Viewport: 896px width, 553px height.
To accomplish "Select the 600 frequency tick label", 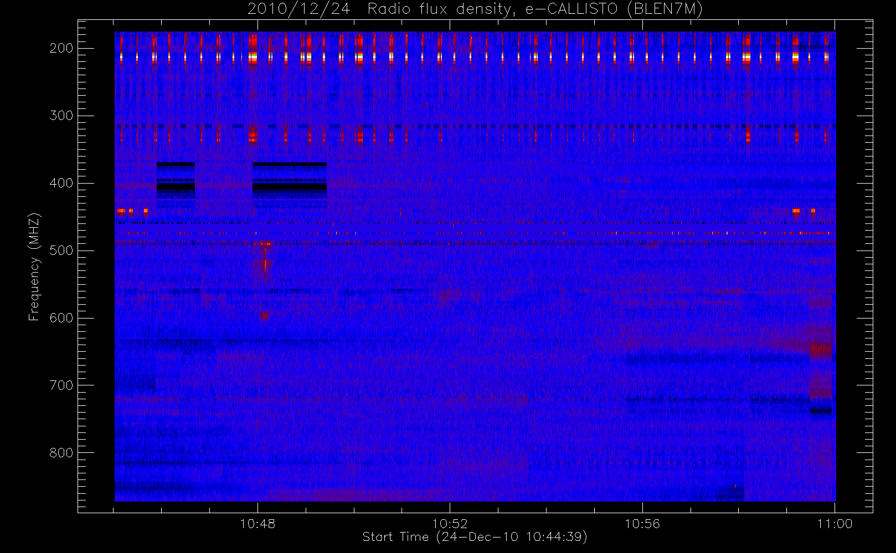I will [x=61, y=318].
